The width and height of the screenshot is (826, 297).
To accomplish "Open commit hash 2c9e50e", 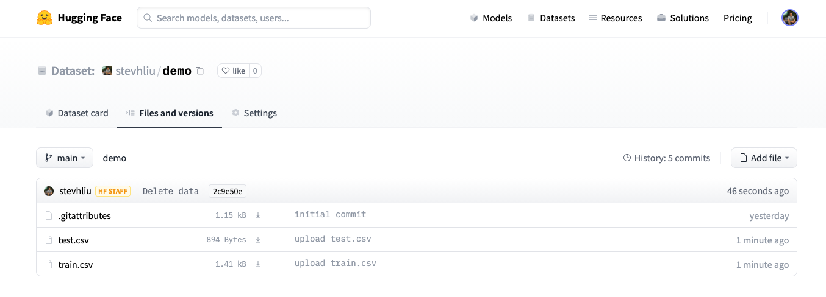I will pyautogui.click(x=228, y=191).
